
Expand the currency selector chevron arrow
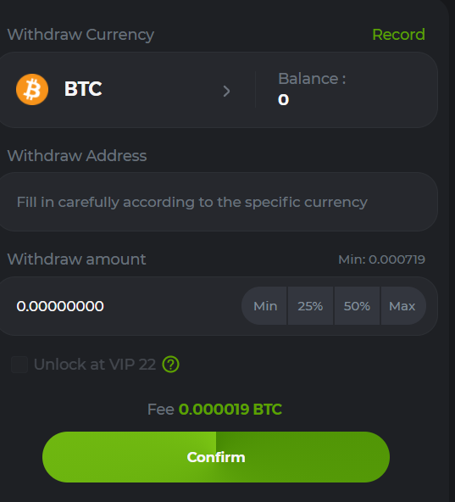point(226,91)
